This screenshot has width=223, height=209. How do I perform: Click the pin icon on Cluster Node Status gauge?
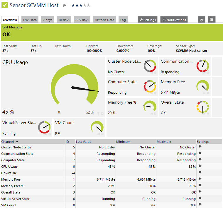tap(151, 73)
